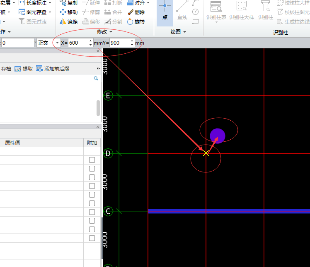
Task: Tick the fifth 附加 checkbox
Action: [x=92, y=195]
